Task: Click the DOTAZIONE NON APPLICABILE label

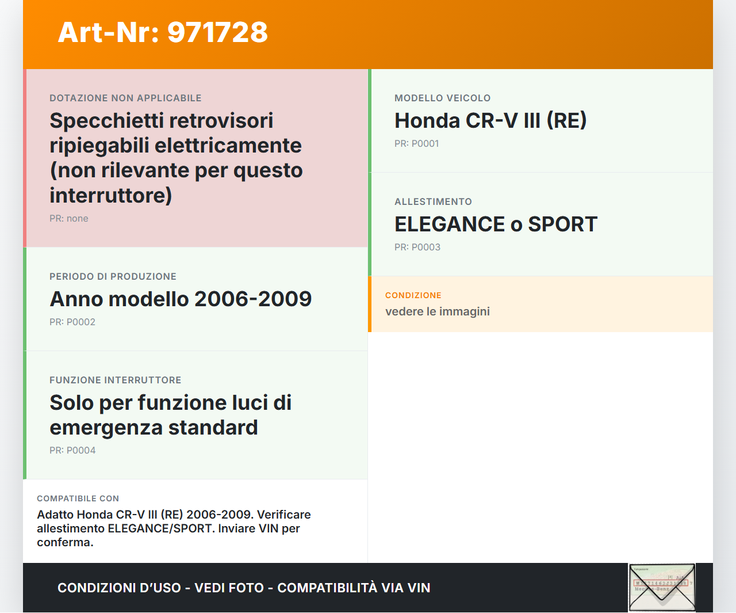Action: [x=125, y=98]
